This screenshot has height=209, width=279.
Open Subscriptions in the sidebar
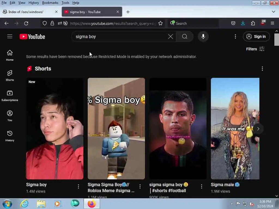click(10, 96)
